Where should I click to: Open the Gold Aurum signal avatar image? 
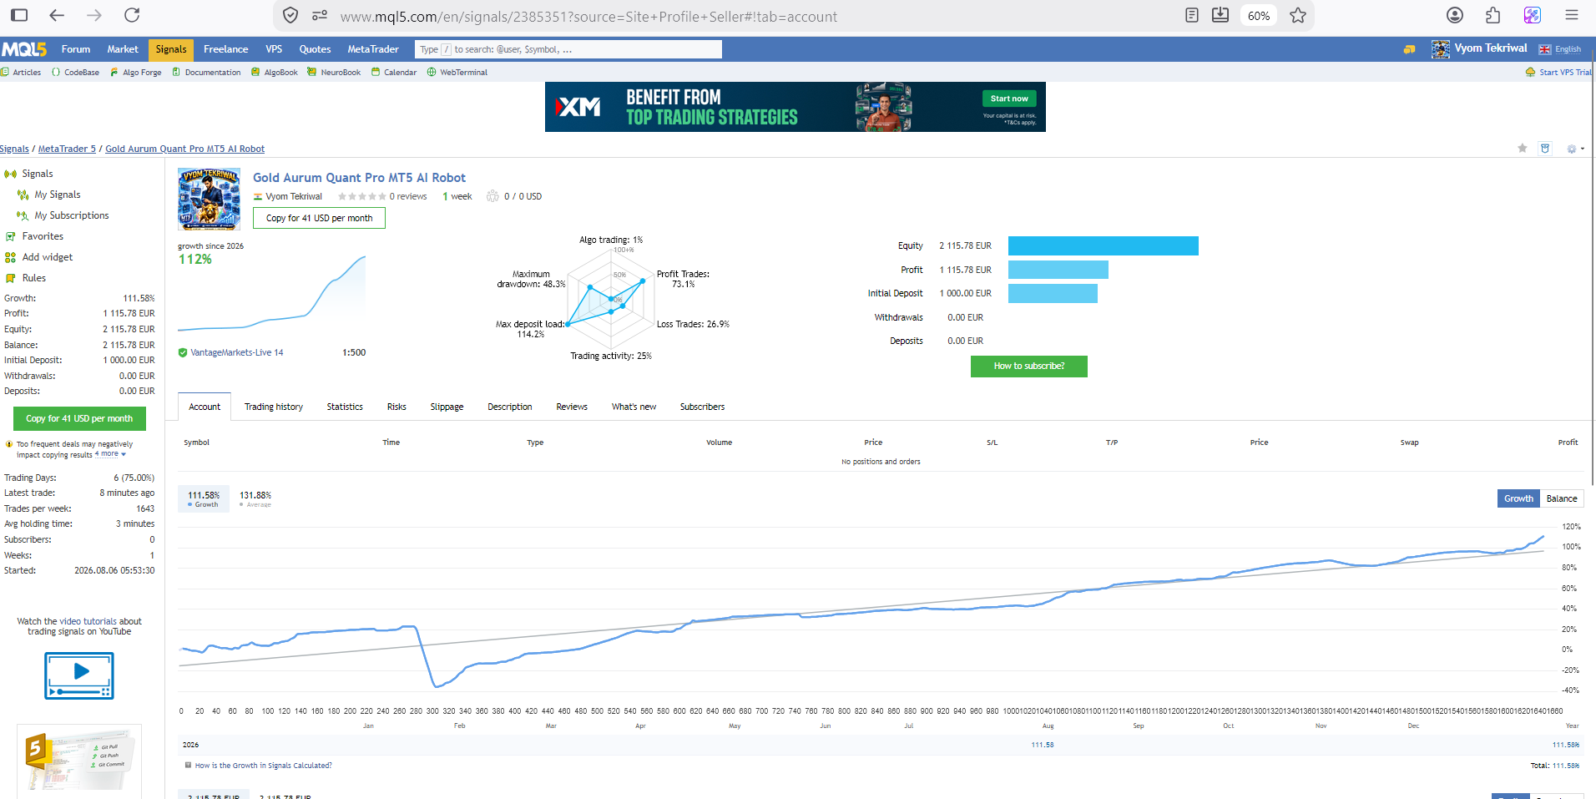point(209,200)
